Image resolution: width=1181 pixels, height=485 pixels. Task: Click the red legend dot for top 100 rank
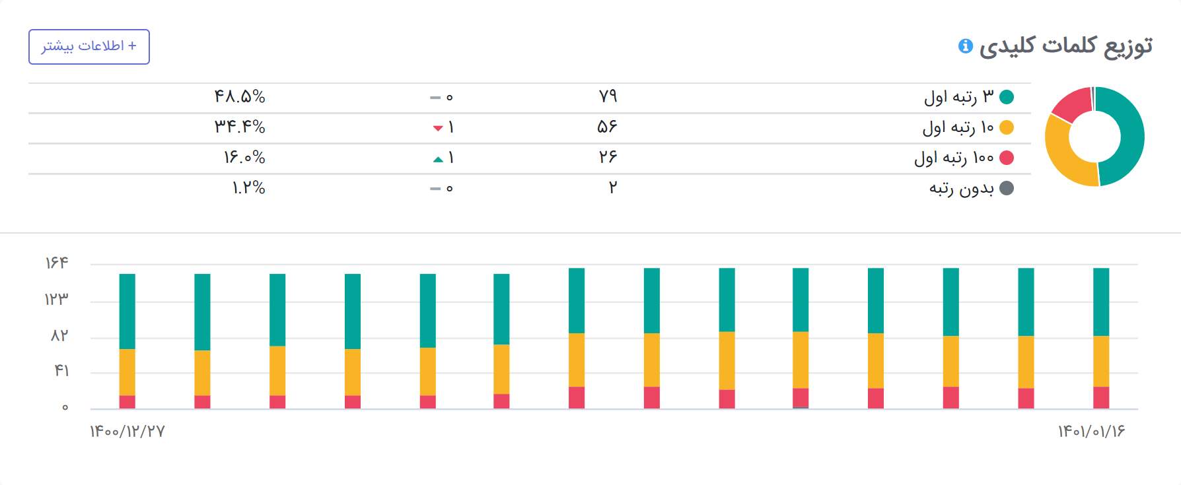(1007, 158)
